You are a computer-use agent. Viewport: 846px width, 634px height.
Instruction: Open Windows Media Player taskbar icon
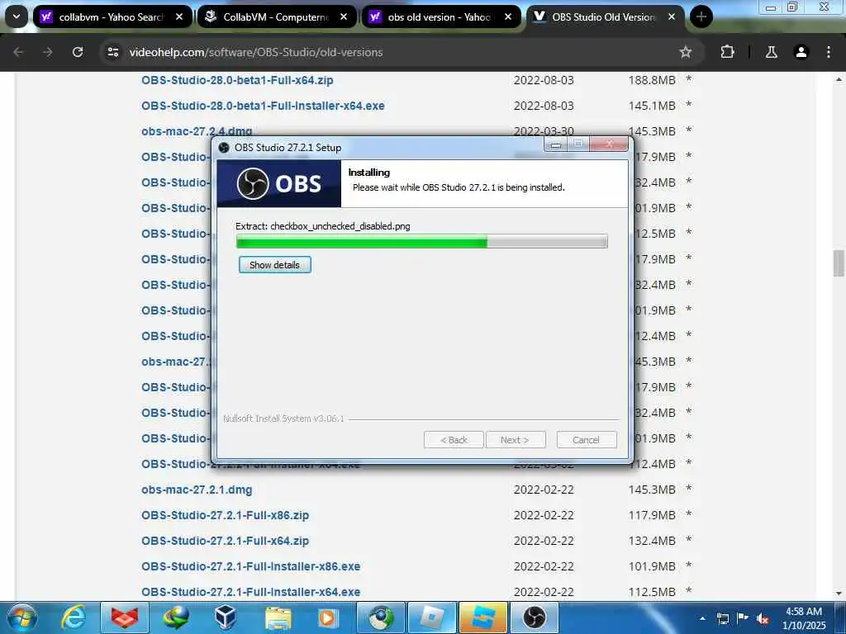327,617
